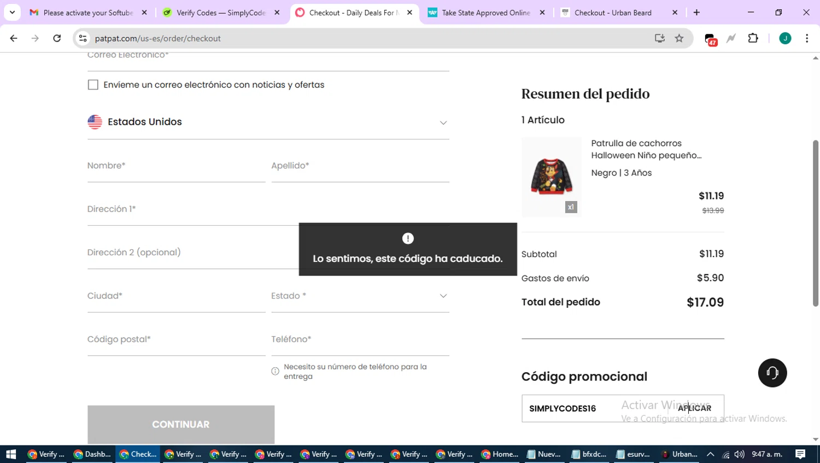Click the Teléfono input field
820x463 pixels.
[360, 339]
